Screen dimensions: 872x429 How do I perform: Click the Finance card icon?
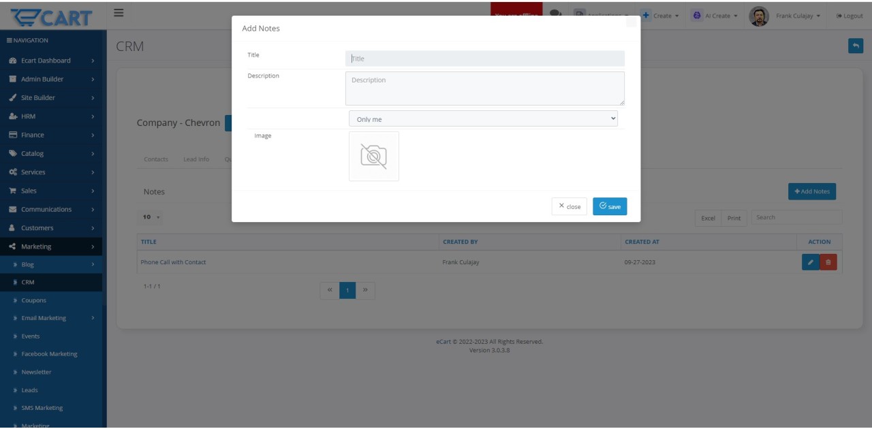pos(12,135)
